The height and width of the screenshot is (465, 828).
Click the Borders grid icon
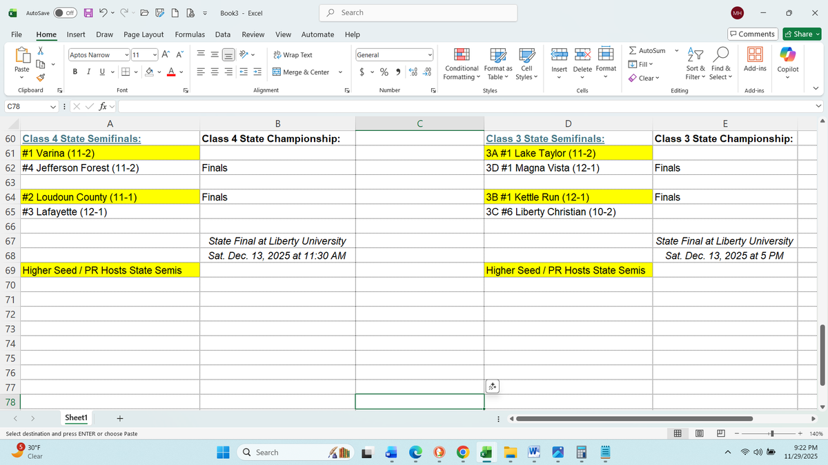pyautogui.click(x=126, y=72)
